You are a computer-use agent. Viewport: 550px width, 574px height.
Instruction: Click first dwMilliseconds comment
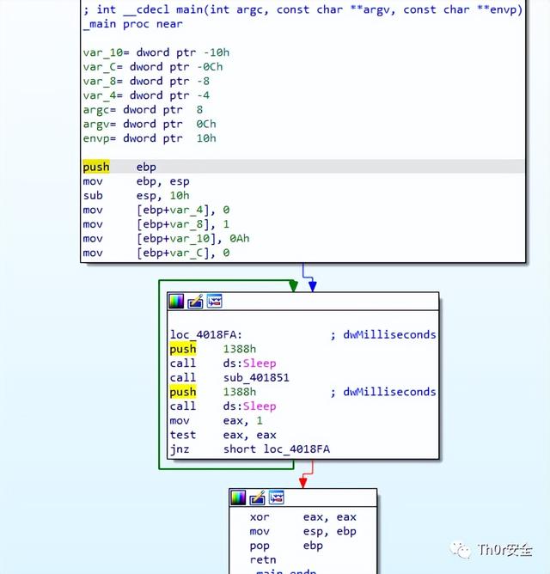click(383, 334)
